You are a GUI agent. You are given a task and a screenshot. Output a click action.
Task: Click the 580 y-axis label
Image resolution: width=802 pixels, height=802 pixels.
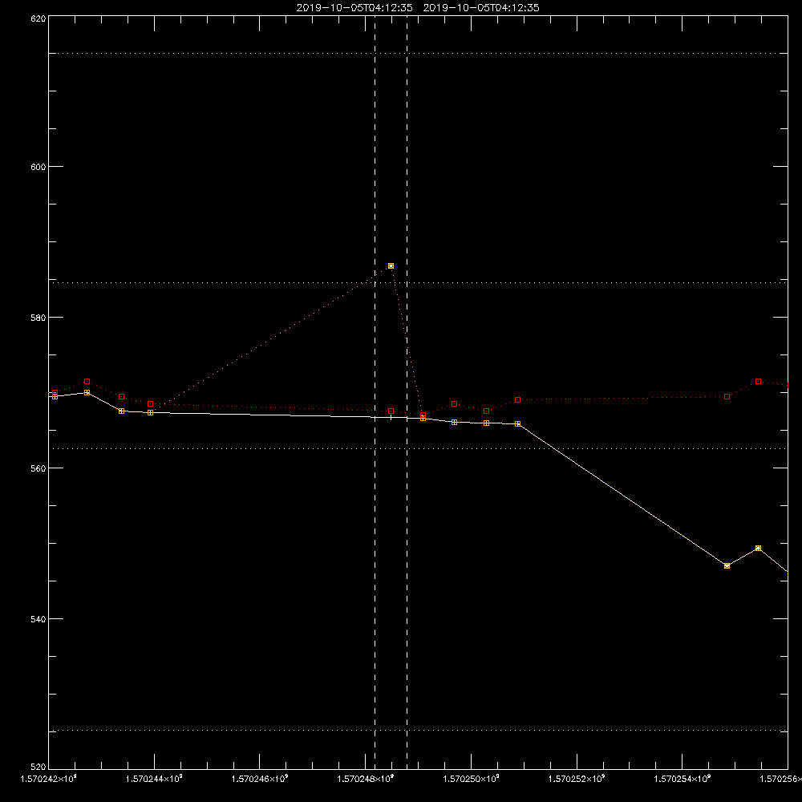click(x=38, y=317)
